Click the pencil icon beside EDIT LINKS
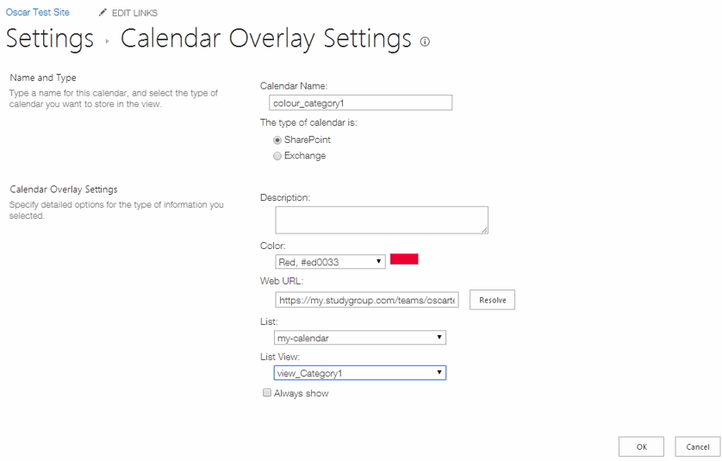Viewport: 722px width, 461px height. (103, 12)
